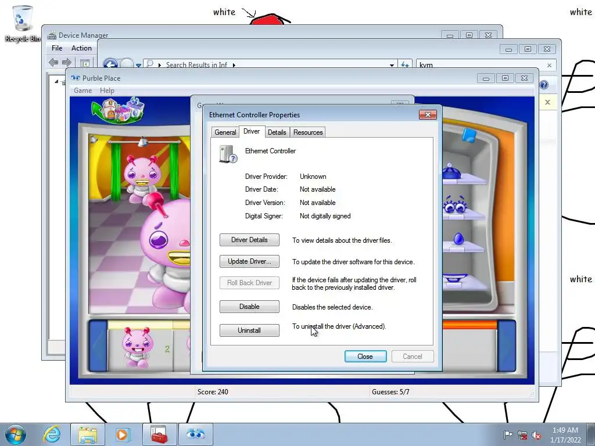This screenshot has width=595, height=446.
Task: Click the network tray icon
Action: pos(522,435)
